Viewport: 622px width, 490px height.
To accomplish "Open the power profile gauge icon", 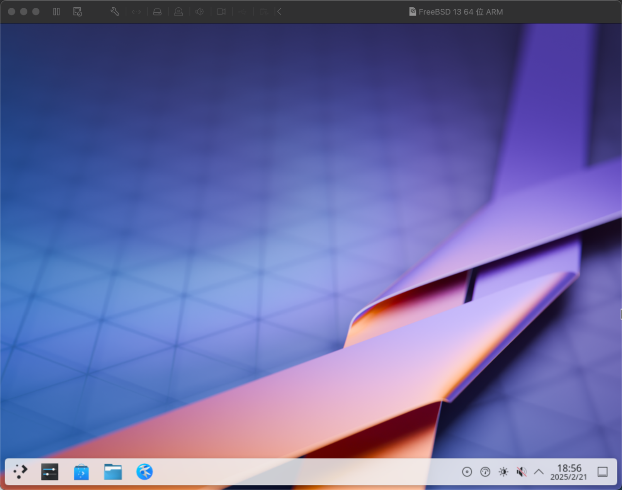I will 485,472.
